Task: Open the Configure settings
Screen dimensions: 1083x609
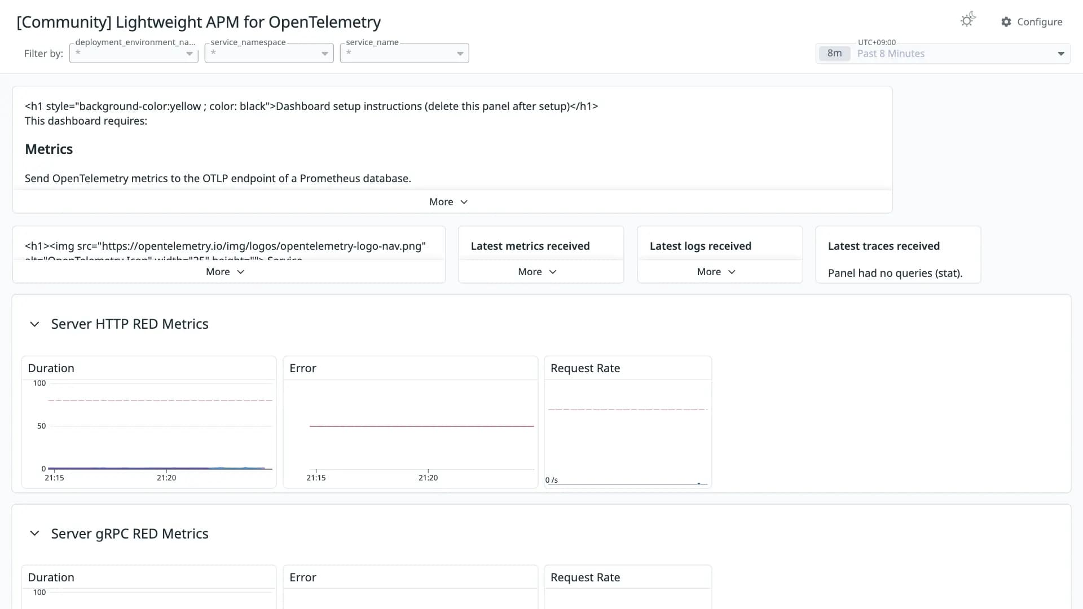Action: 1032,21
